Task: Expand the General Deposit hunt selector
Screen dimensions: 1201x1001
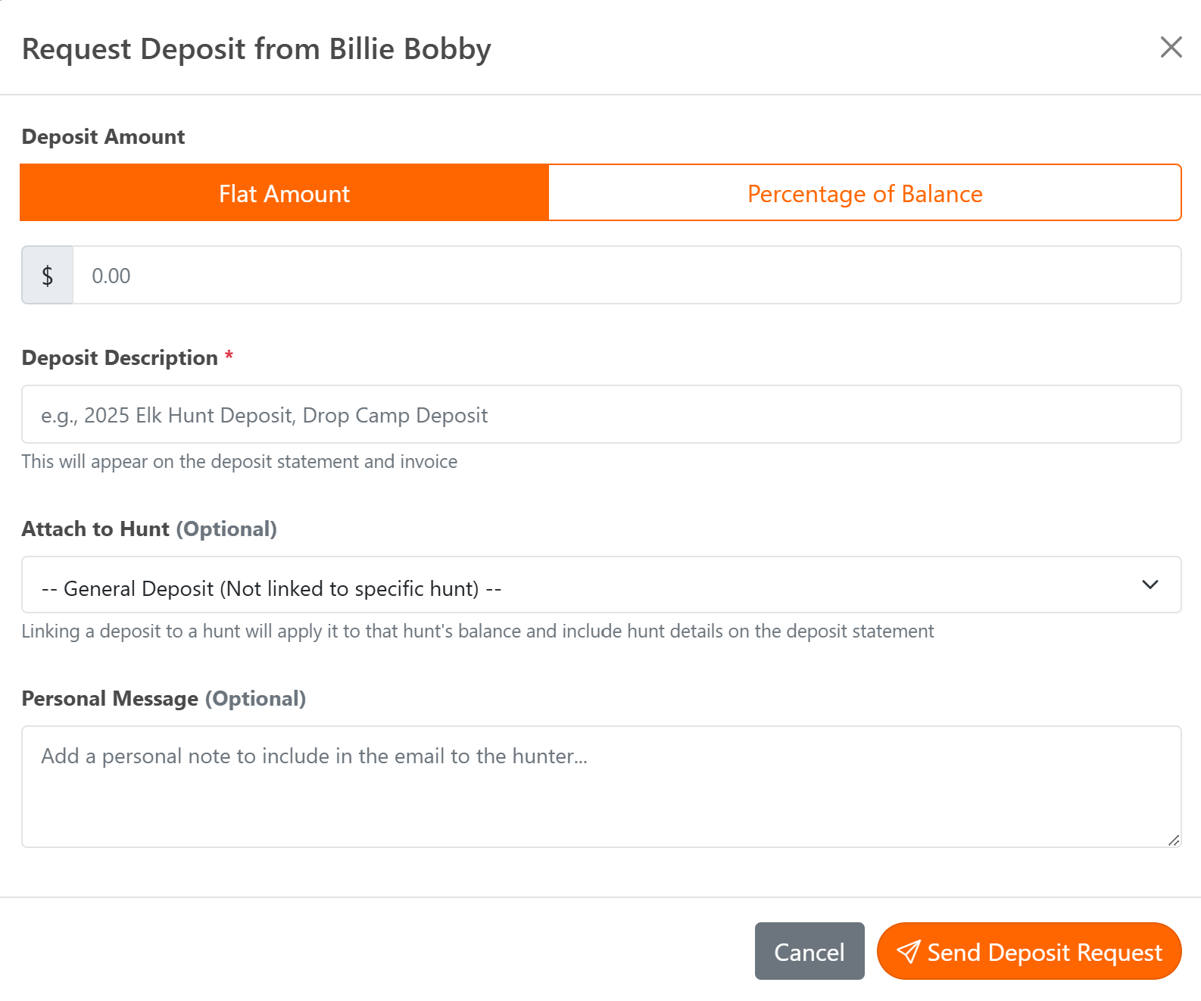Action: (600, 585)
